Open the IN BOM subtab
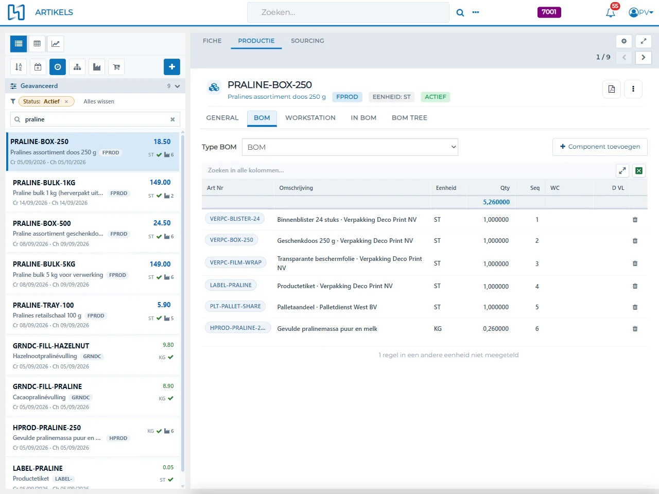This screenshot has height=494, width=659. tap(363, 118)
